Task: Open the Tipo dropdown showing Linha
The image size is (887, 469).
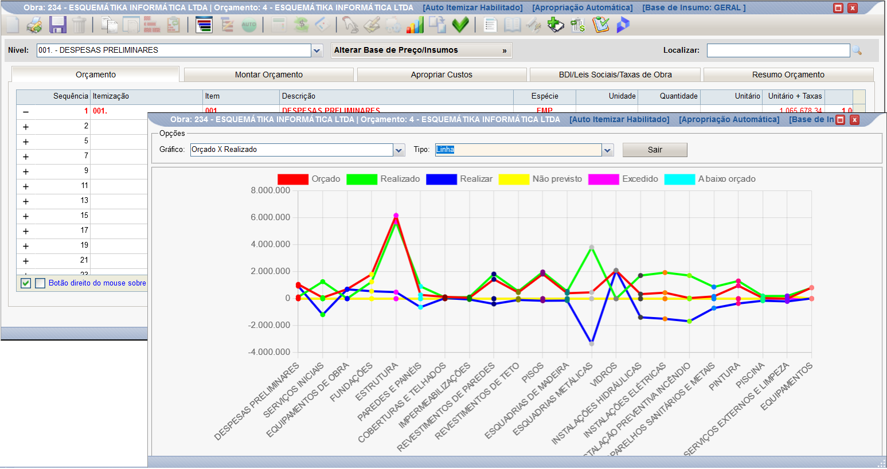Action: (524, 150)
